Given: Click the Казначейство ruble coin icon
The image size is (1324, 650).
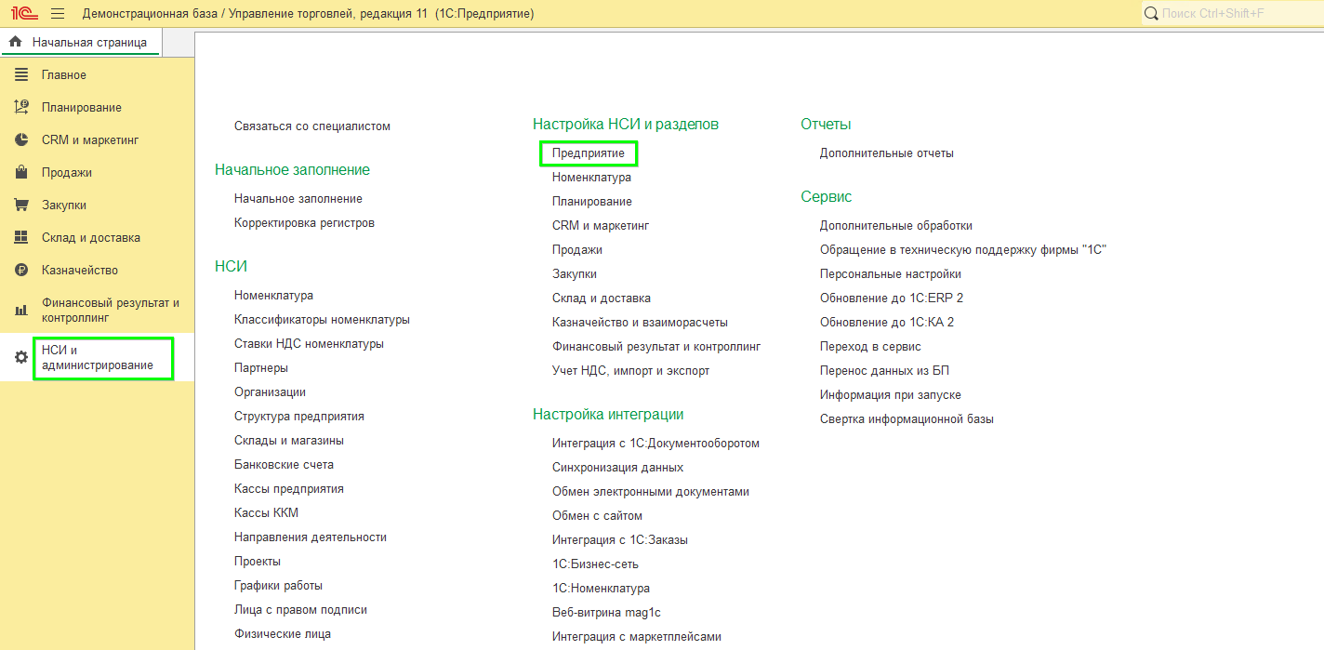Looking at the screenshot, I should [21, 270].
